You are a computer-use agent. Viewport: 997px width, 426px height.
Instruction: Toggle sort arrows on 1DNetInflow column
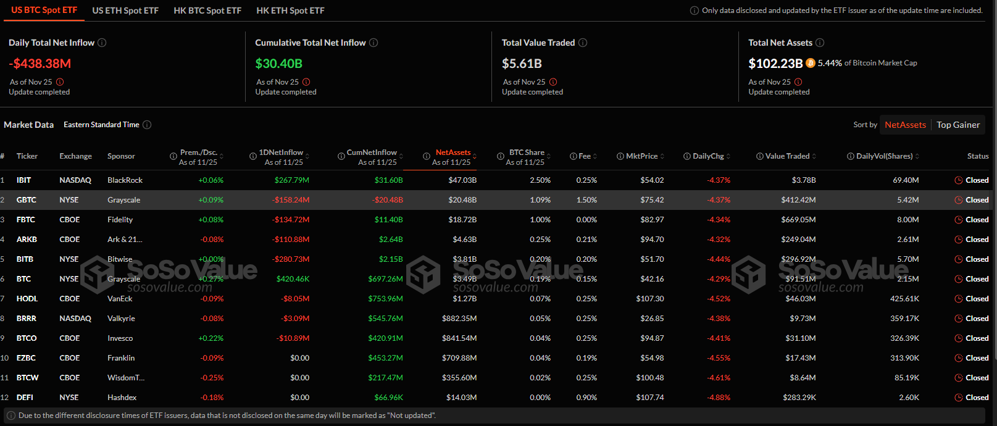click(x=307, y=157)
